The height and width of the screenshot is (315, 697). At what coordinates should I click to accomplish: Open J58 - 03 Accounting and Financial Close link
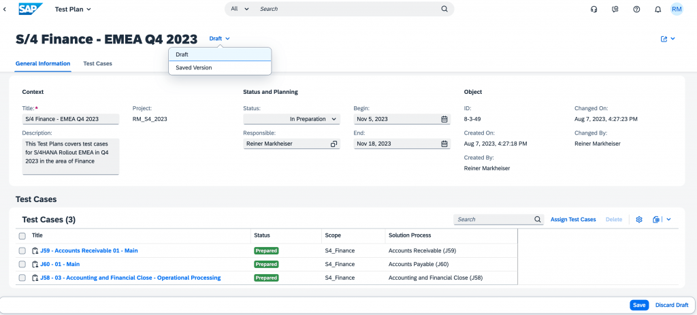coord(130,278)
